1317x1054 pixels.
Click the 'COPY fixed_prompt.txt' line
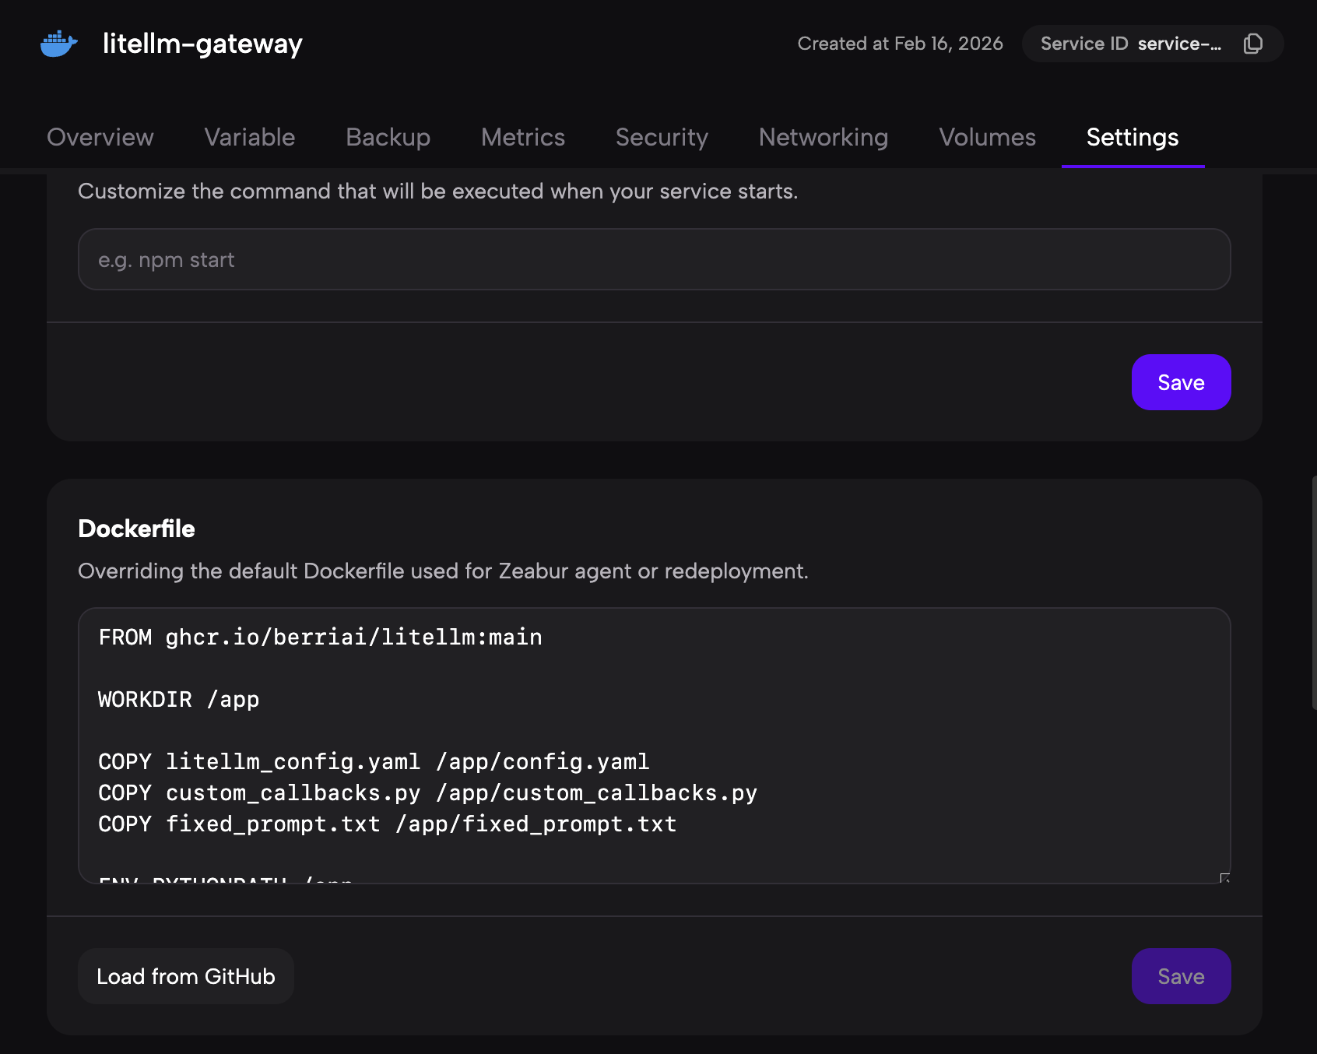tap(388, 824)
